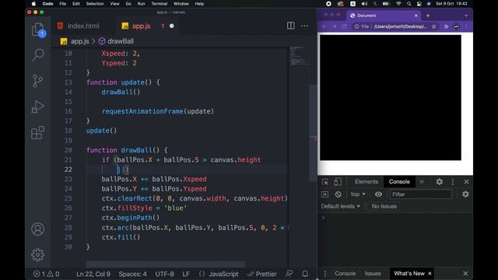The height and width of the screenshot is (280, 498).
Task: Open notifications bell in status bar
Action: (305, 274)
